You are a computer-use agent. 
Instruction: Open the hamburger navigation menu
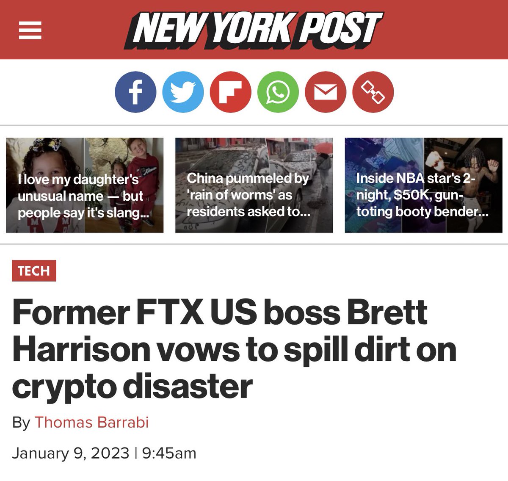30,30
